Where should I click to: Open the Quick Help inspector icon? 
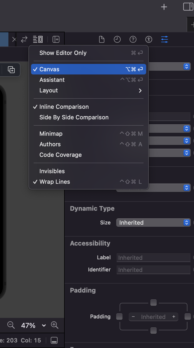tap(133, 40)
